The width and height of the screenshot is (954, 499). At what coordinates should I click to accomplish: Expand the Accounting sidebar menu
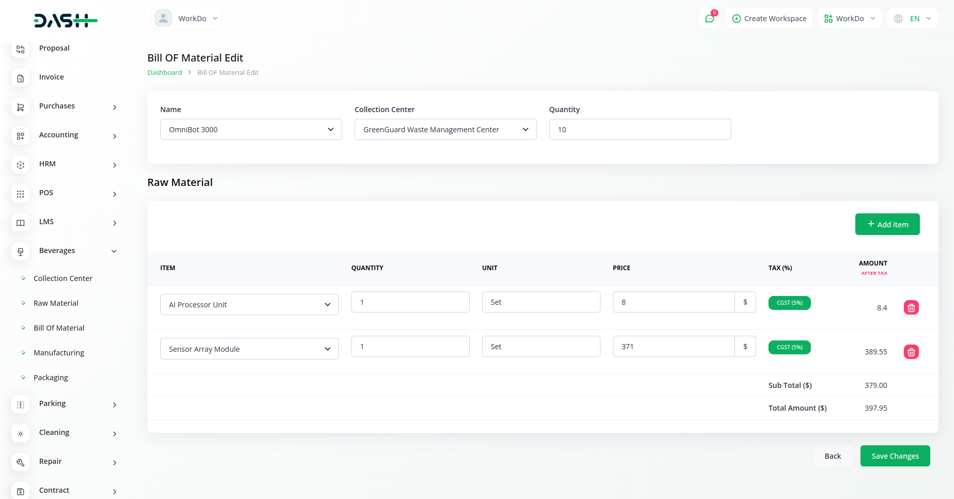click(x=114, y=136)
